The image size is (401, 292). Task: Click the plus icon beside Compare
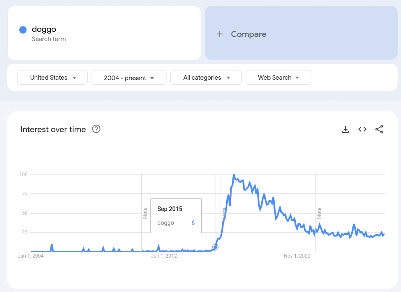pos(220,34)
